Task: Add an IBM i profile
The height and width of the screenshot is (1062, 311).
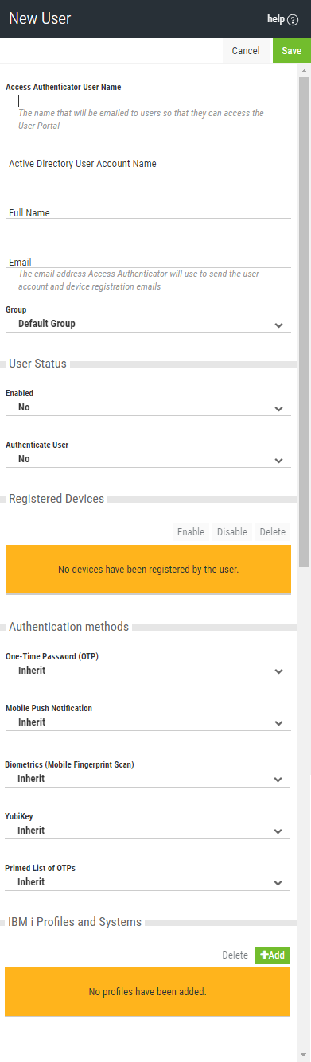Action: (272, 955)
